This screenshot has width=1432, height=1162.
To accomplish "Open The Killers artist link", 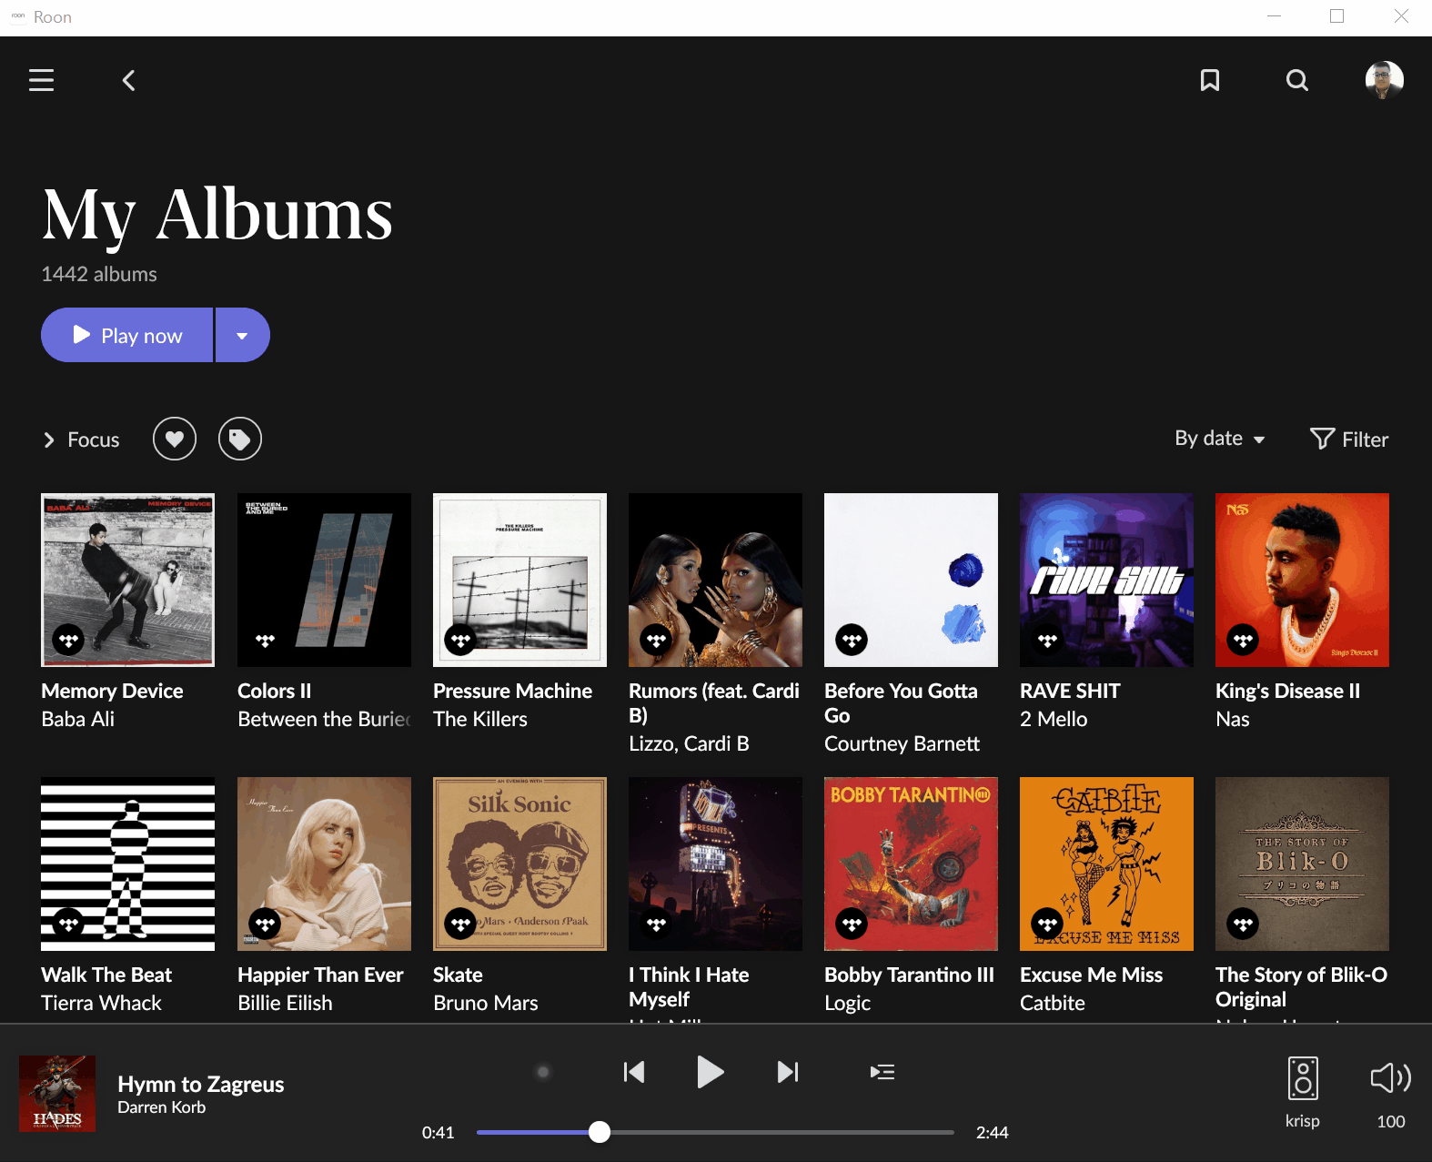I will [x=480, y=719].
